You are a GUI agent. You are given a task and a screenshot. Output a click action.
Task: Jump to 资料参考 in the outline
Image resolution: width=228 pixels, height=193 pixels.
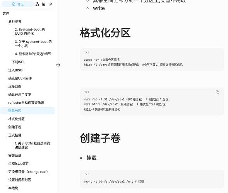tap(15, 22)
